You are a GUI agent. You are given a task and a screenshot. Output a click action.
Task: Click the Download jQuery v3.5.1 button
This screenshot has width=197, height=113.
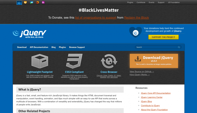tap(154, 61)
